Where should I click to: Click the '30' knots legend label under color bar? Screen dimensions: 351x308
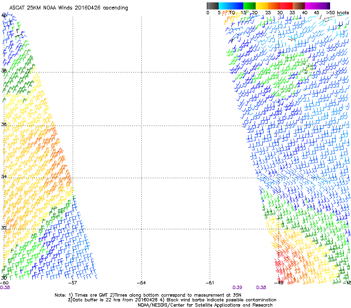(x=280, y=13)
